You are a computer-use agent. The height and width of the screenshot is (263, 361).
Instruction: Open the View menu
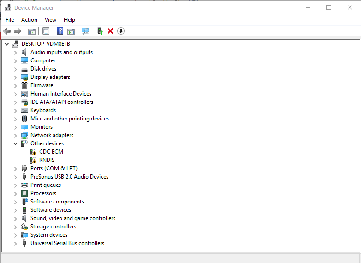coord(50,20)
